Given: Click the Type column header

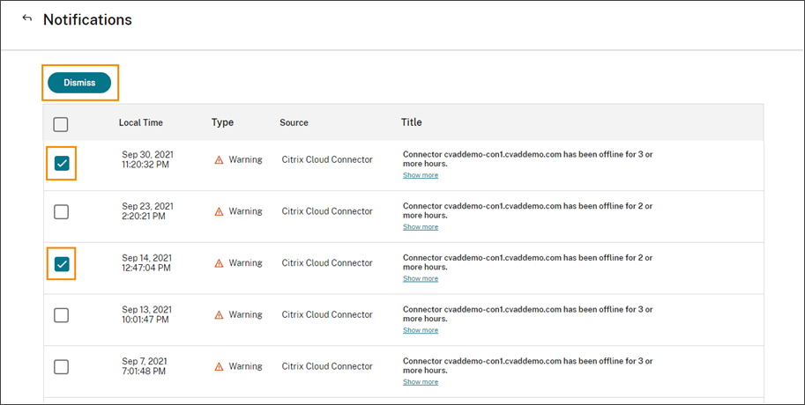Looking at the screenshot, I should 222,122.
